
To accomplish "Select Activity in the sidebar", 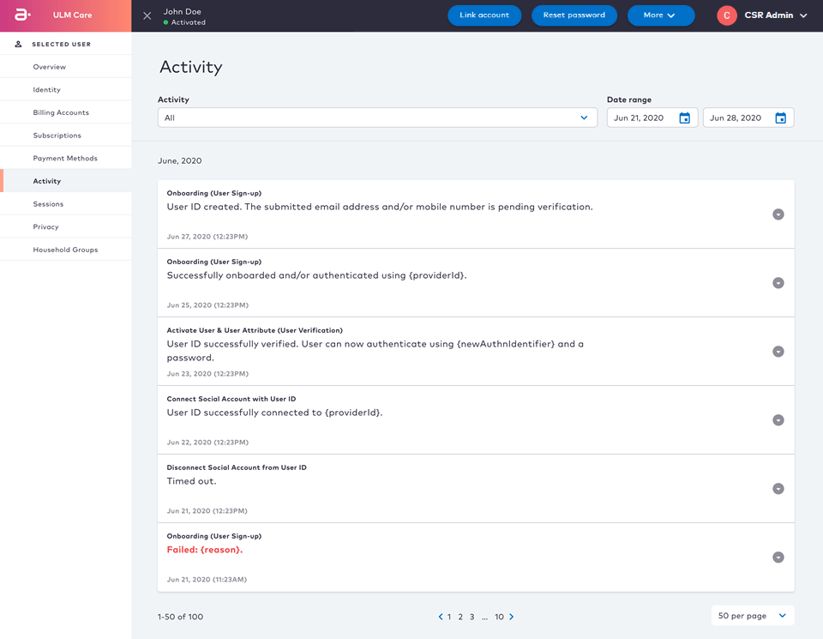I will coord(66,181).
